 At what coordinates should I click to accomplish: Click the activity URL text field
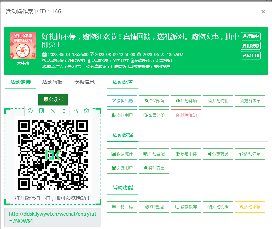[53, 217]
